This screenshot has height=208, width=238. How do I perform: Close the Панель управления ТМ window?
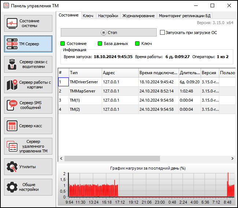click(229, 6)
